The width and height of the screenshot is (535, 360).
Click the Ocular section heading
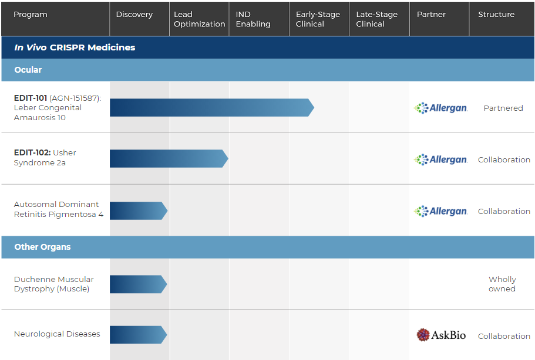(28, 70)
